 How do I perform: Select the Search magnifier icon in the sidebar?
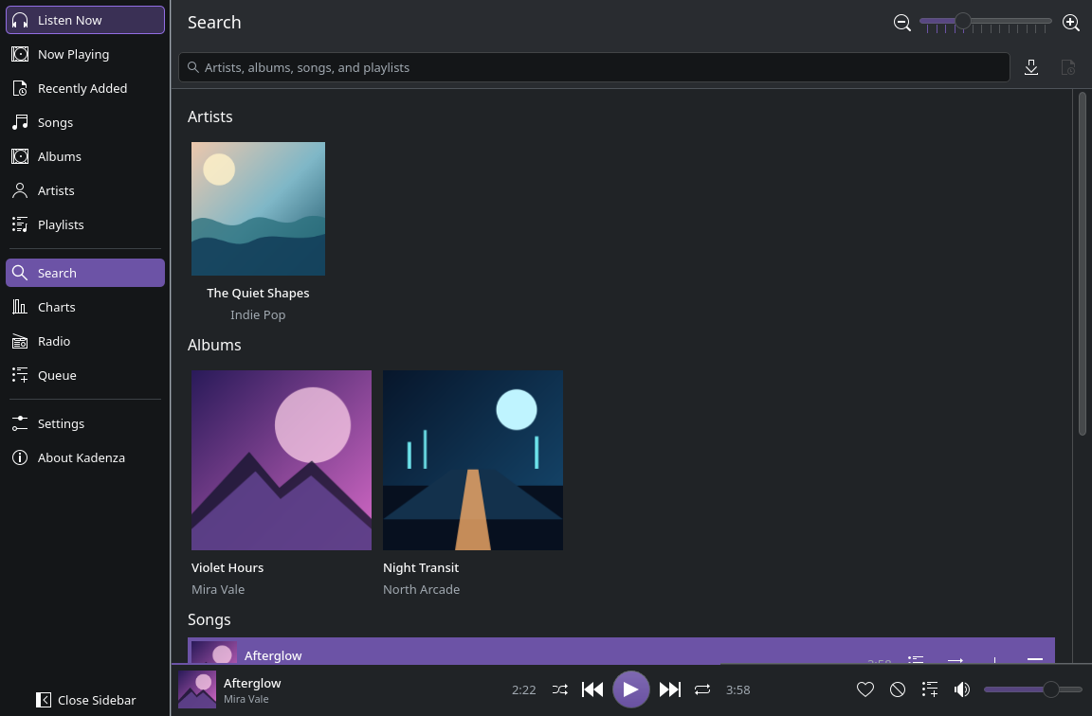click(x=20, y=273)
